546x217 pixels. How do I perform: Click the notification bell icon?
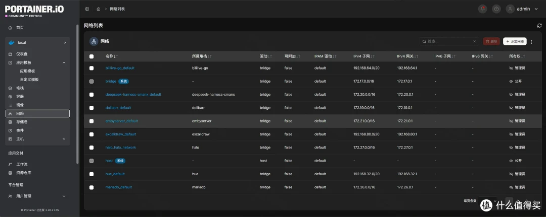(482, 9)
